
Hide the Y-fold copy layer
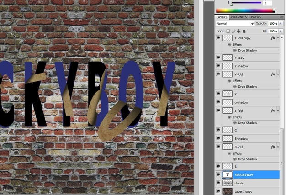218,38
